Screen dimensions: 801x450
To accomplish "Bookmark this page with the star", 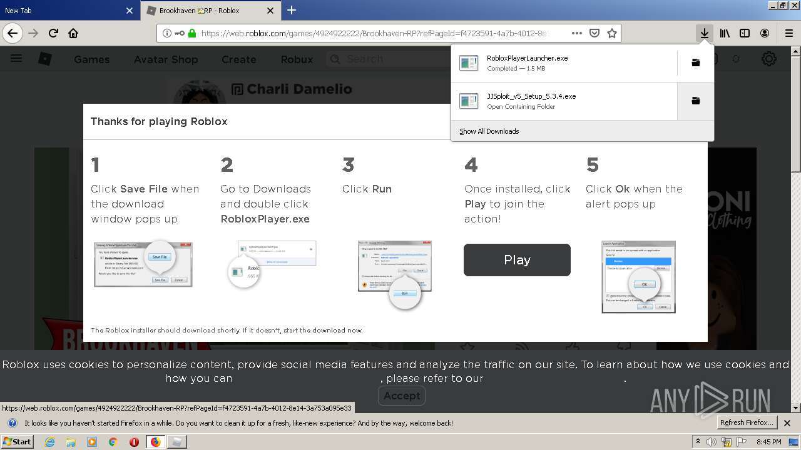I will pyautogui.click(x=612, y=33).
